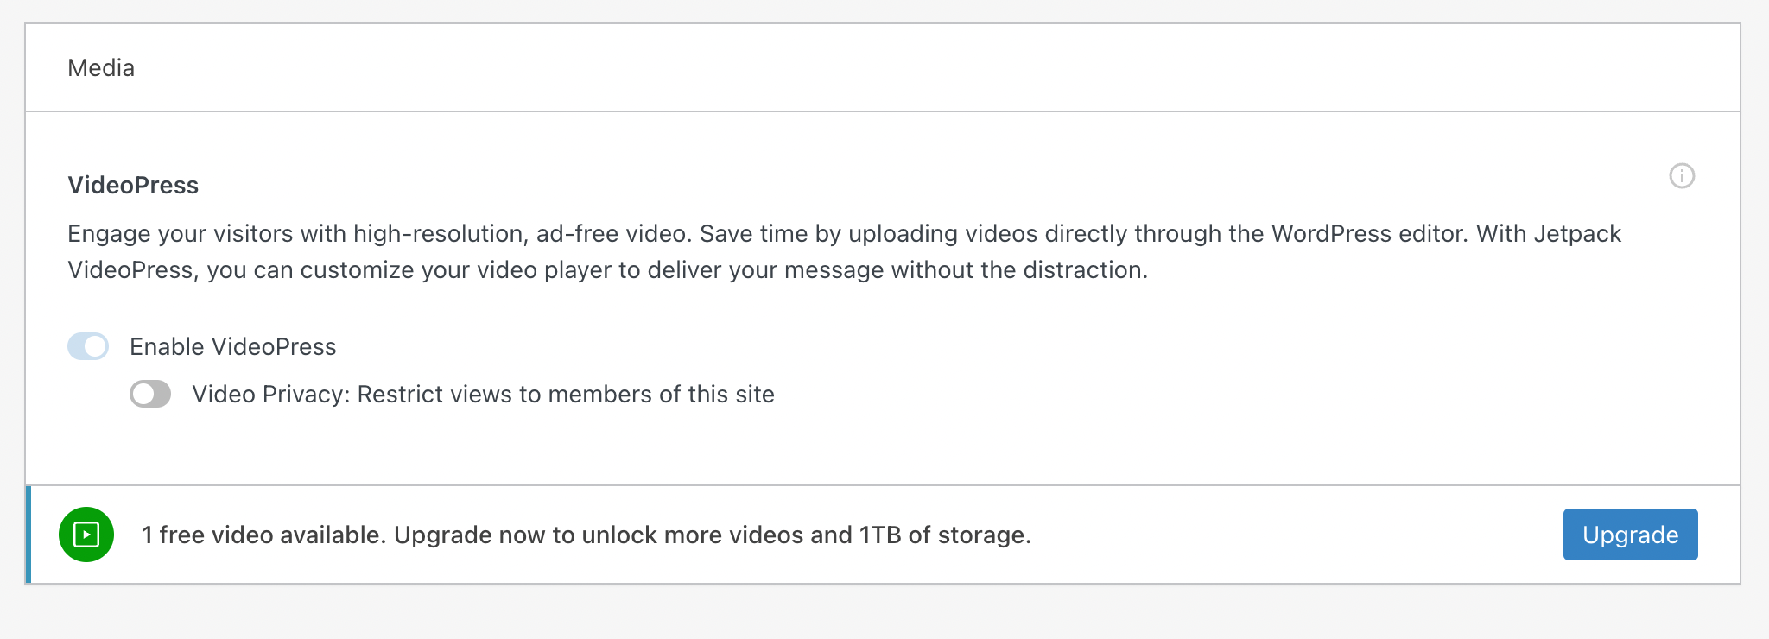Click the VideoPress section title
1769x639 pixels.
(133, 184)
